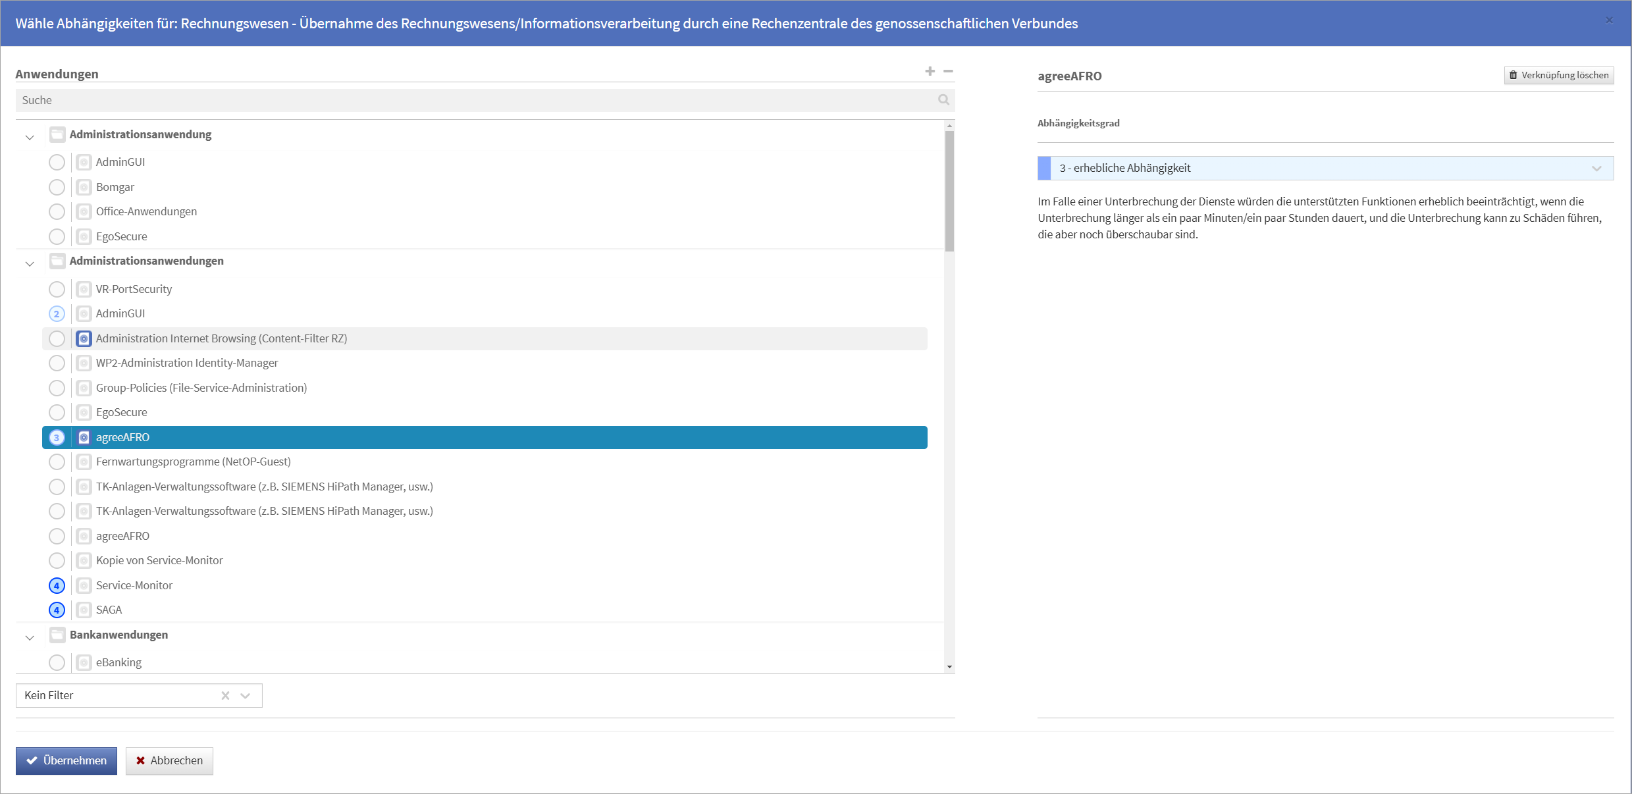Select Fernwartungsprogramme (NetOP-Guest) entry

193,462
